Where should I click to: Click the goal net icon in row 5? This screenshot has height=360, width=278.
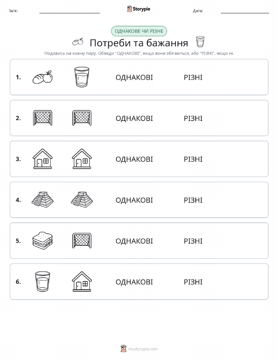tap(82, 241)
